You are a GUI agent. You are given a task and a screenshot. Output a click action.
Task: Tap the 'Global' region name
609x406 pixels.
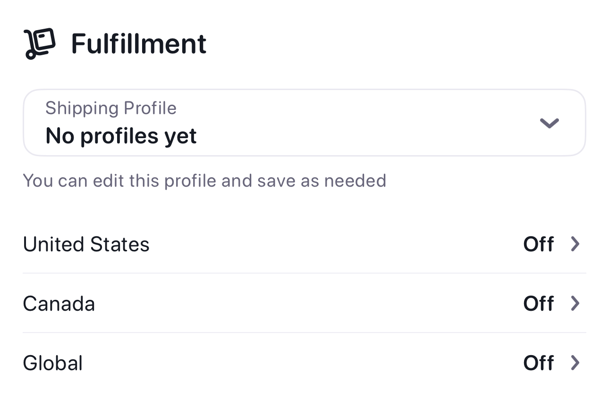52,363
